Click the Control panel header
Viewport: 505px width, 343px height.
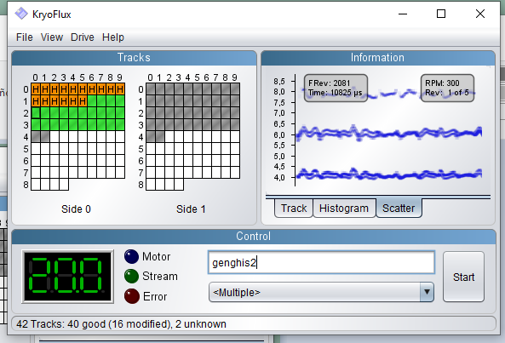click(254, 236)
